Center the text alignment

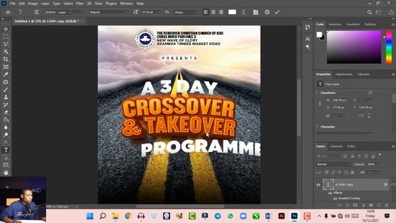[x=213, y=12]
